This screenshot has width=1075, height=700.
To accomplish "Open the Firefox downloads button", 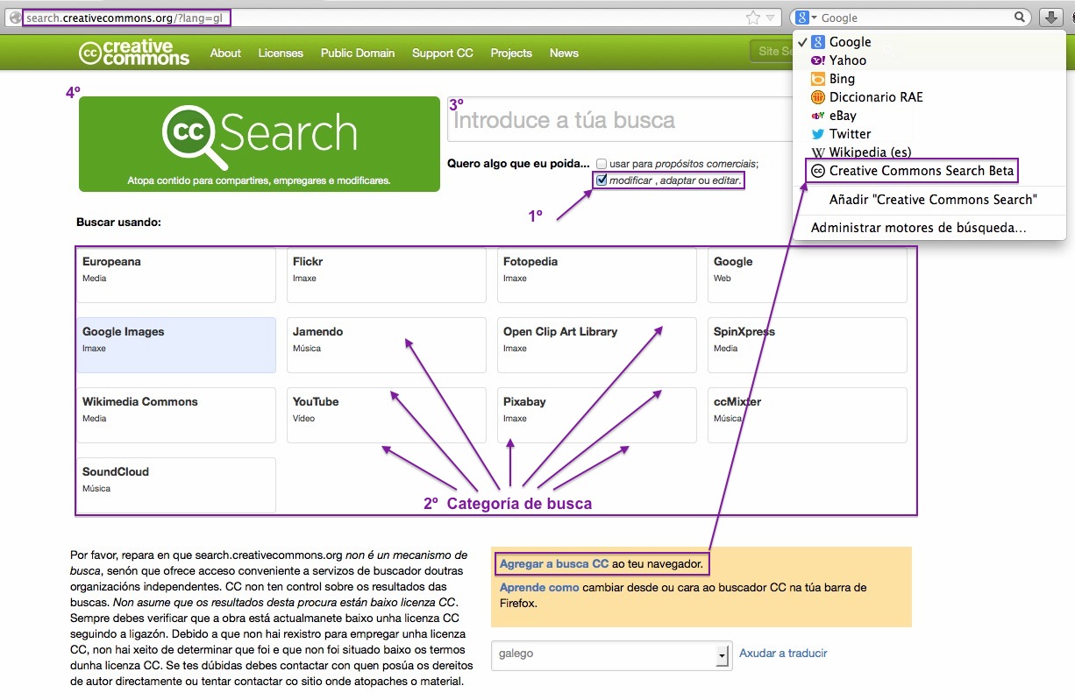I will (1050, 16).
